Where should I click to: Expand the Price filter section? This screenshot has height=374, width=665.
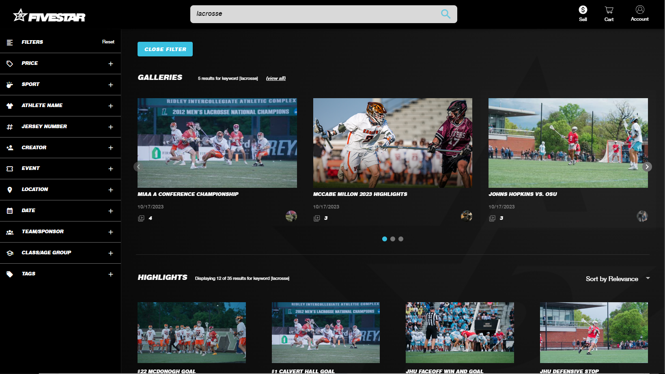111,64
